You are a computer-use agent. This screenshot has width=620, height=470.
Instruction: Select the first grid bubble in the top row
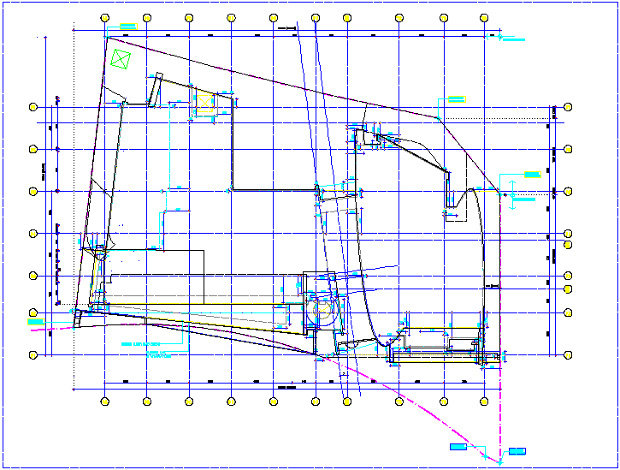tap(105, 18)
